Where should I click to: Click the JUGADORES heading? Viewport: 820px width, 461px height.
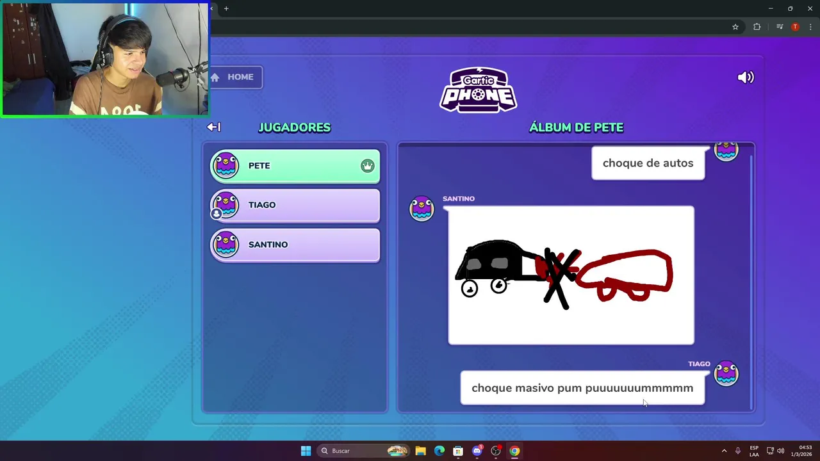click(295, 127)
